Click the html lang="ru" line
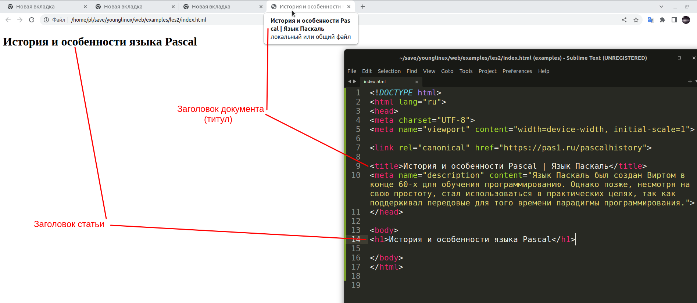 (408, 102)
